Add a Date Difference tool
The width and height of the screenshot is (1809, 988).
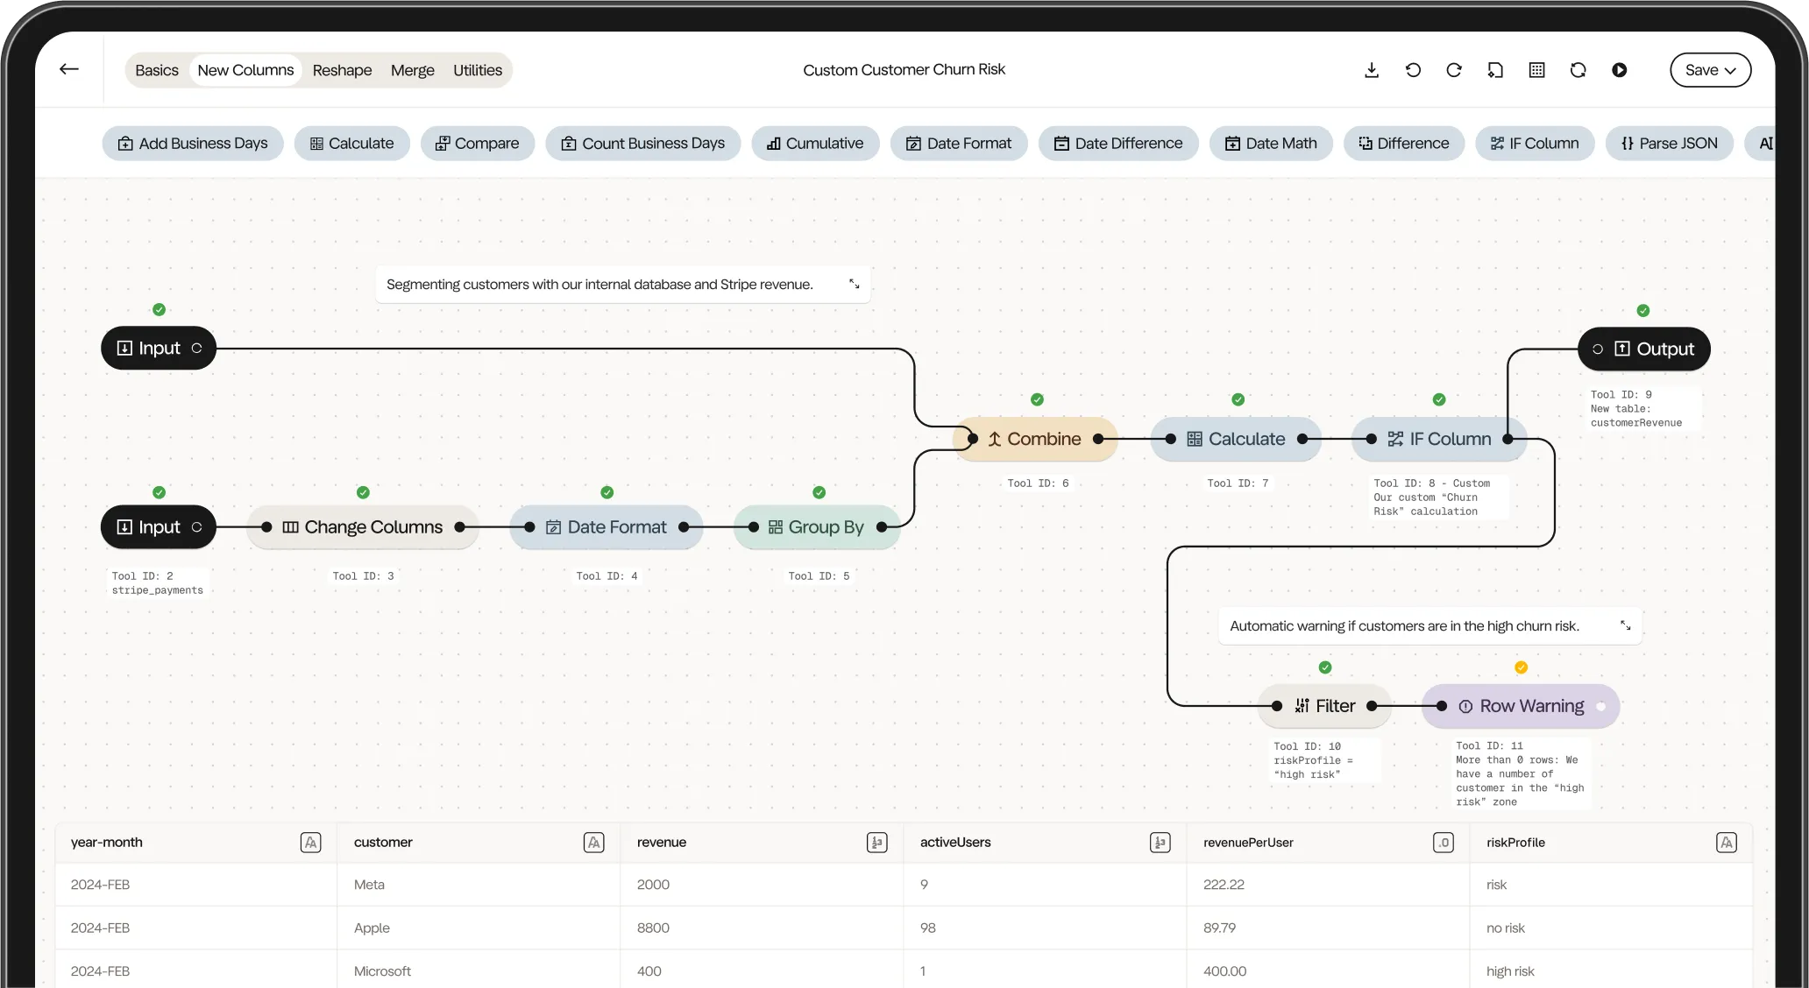(x=1117, y=143)
